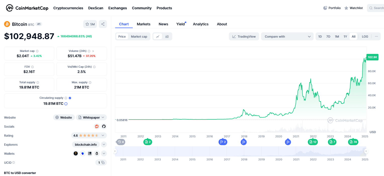
Task: Open Community nav menu
Action: 142,8
